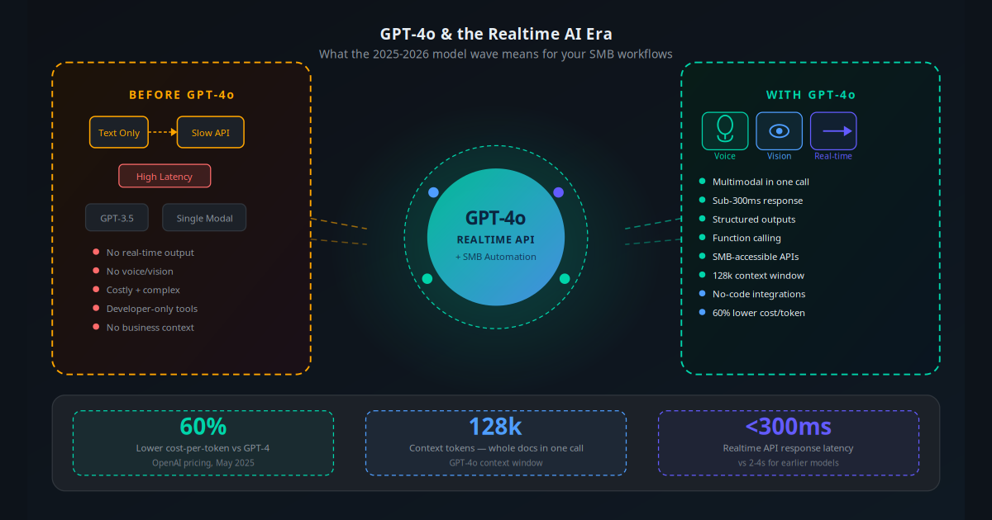Click 'GPT-4o context window' caption
The image size is (992, 520).
coord(496,463)
